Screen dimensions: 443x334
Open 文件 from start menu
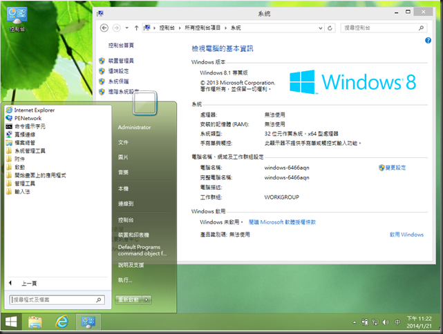[123, 142]
